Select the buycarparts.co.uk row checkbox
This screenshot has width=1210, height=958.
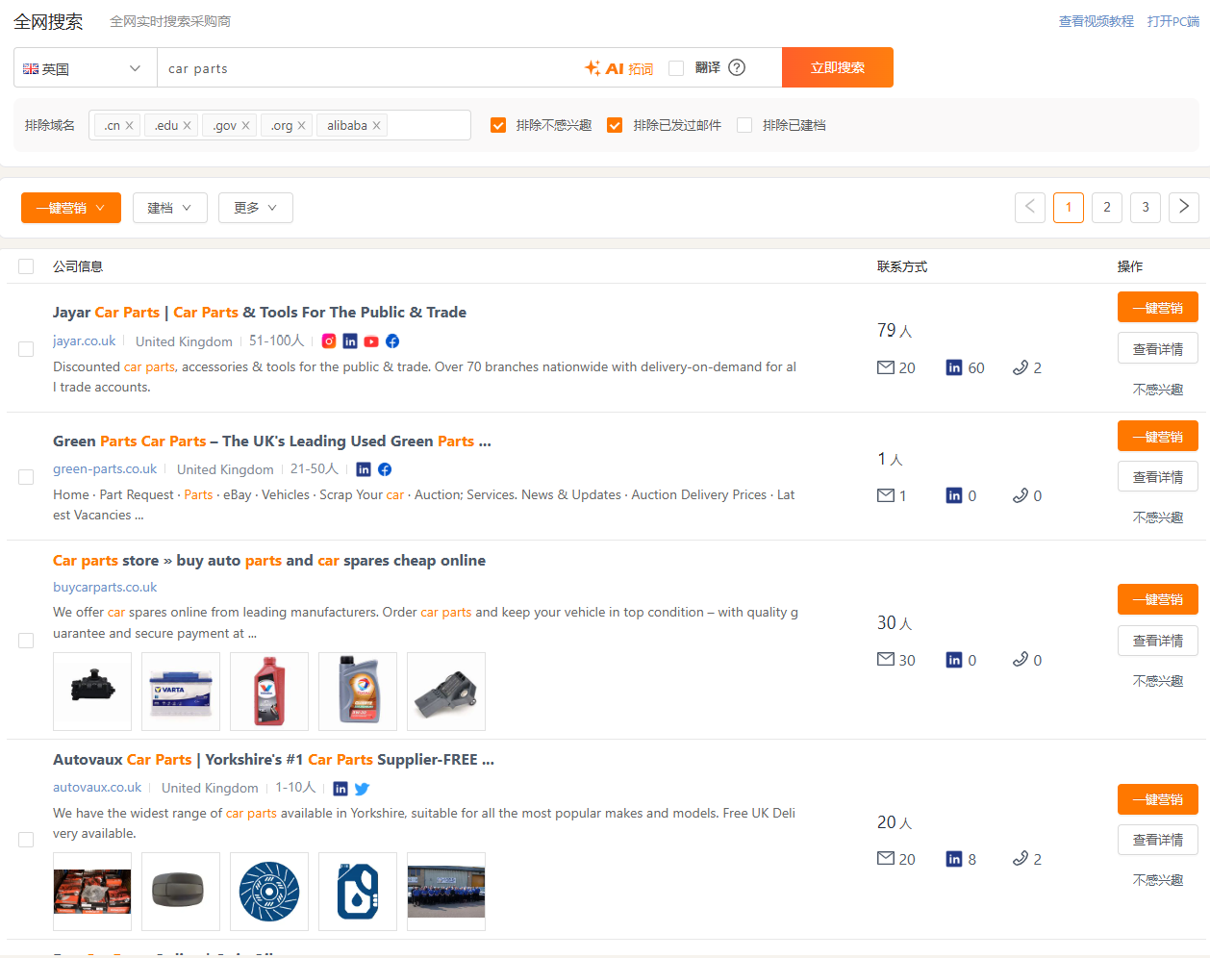pos(26,641)
